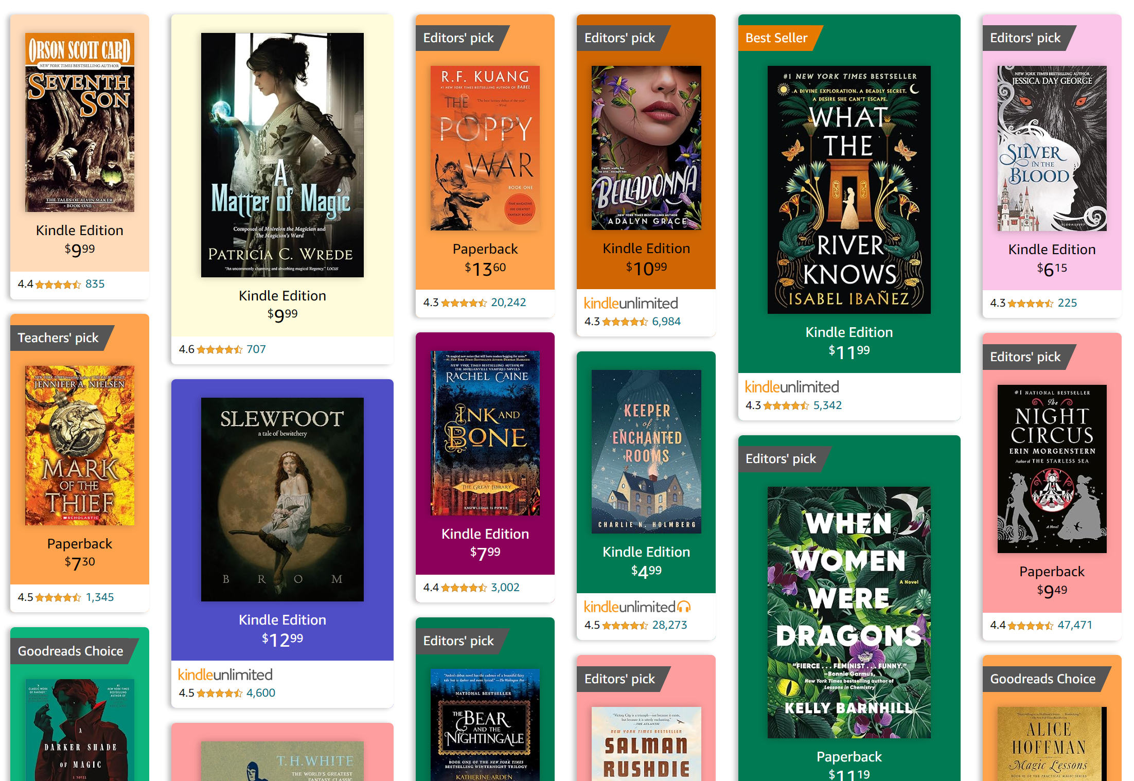Click the 4.6 star rating icons
This screenshot has height=781, width=1134.
220,349
